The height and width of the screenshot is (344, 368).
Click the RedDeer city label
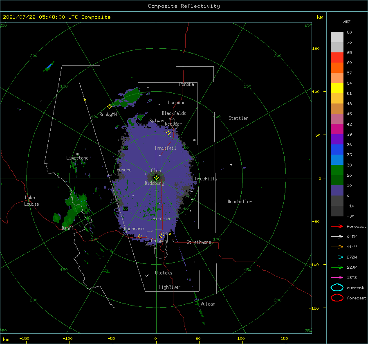[173, 124]
